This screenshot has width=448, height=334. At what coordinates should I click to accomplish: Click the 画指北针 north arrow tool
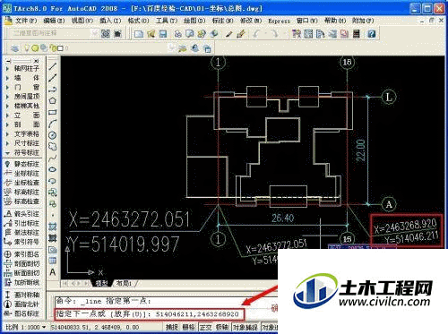click(x=22, y=304)
